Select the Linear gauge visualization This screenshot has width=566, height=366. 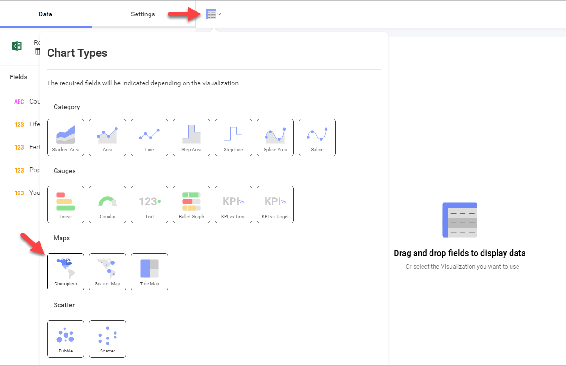click(x=66, y=204)
